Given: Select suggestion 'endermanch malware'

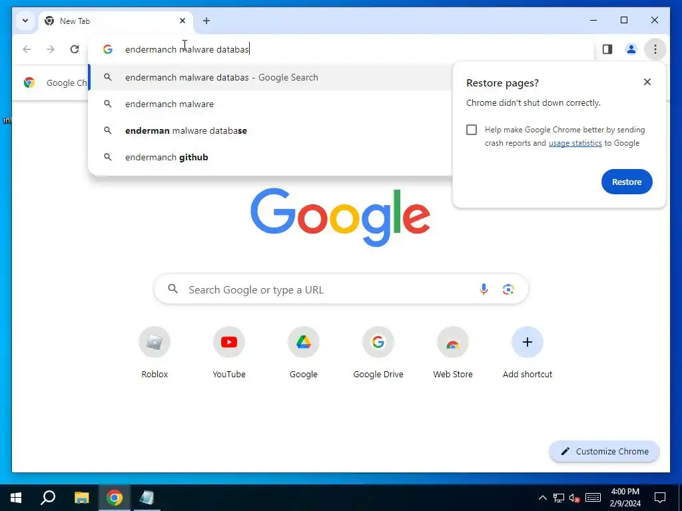Looking at the screenshot, I should (270, 104).
